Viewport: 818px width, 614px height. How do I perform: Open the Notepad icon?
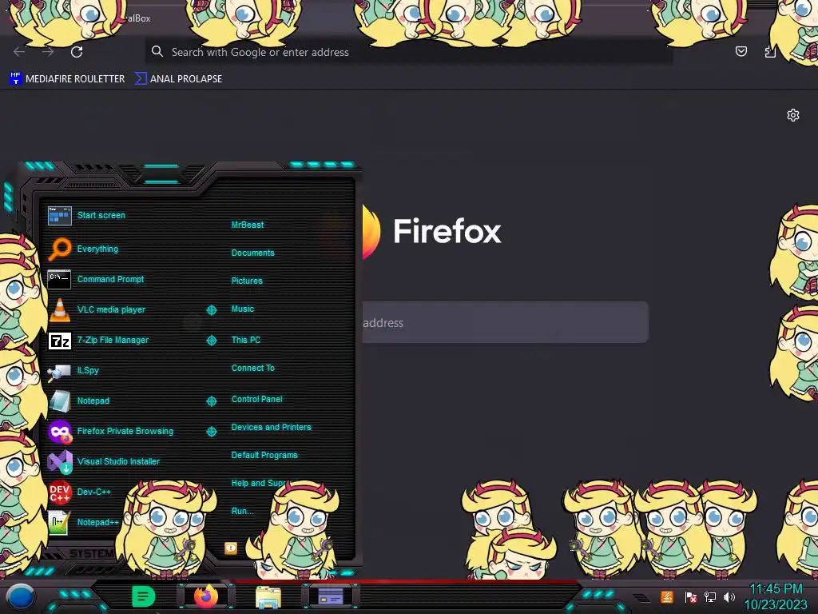click(x=59, y=401)
